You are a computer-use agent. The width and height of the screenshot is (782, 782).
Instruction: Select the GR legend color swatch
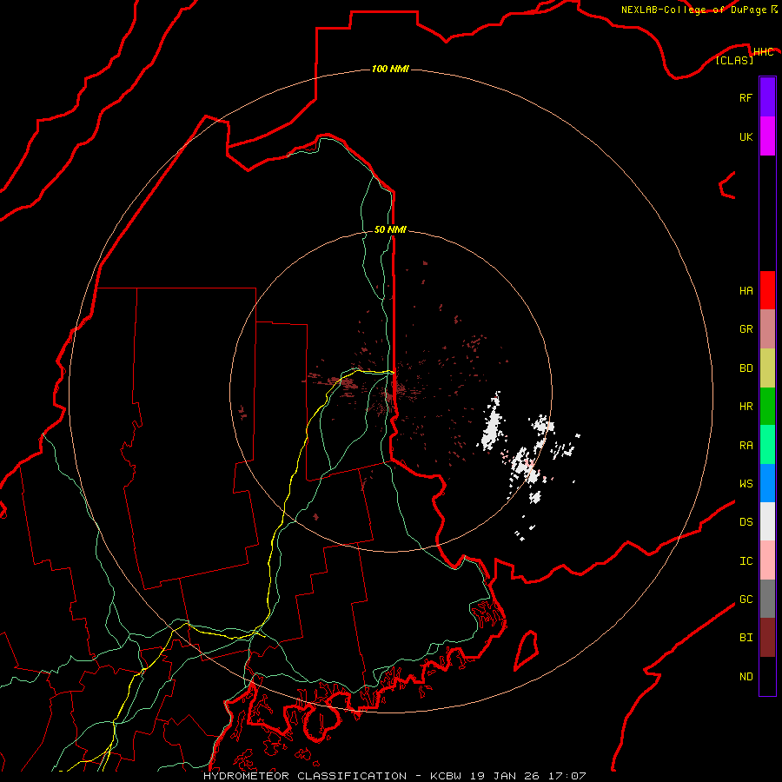pyautogui.click(x=767, y=329)
